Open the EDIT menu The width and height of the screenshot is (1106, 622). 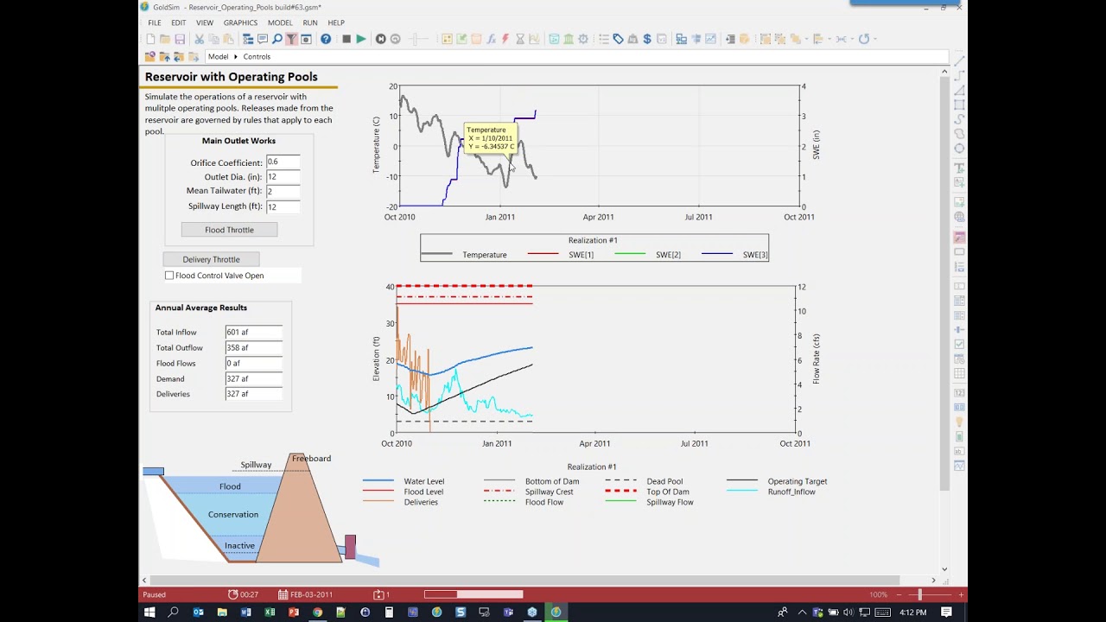tap(178, 22)
